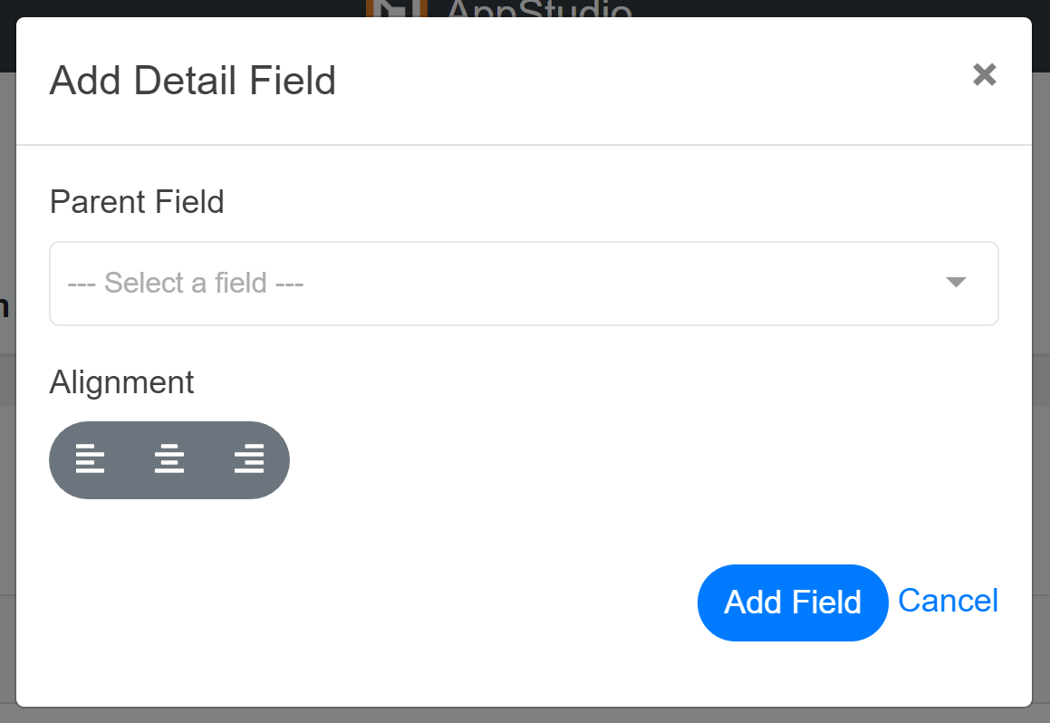Viewport: 1050px width, 723px height.
Task: Click the gray alignment button group
Action: (169, 460)
